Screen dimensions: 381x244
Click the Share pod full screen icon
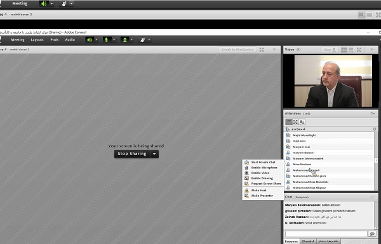point(262,50)
